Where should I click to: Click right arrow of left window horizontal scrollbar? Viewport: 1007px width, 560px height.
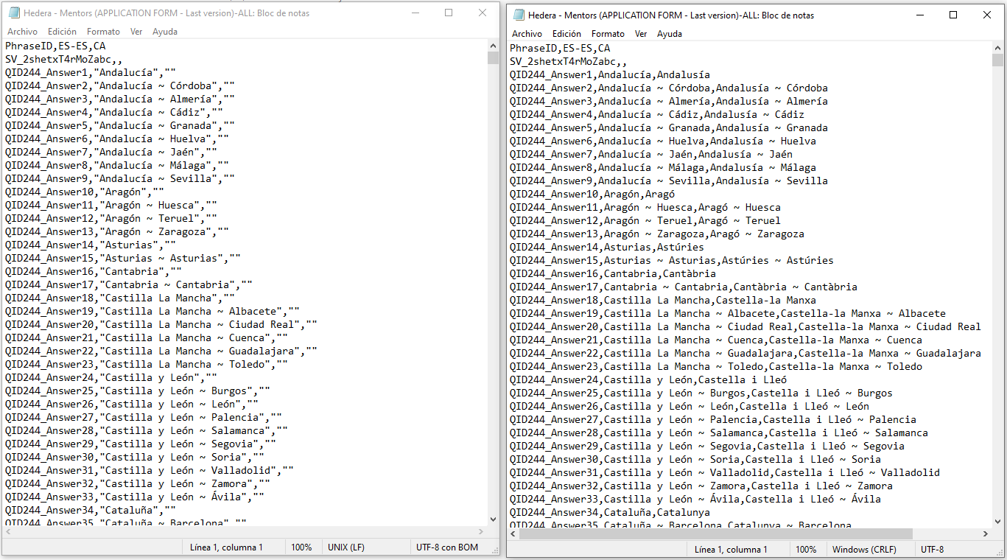pyautogui.click(x=480, y=532)
